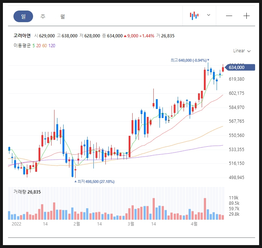Click the 619,380 price axis label

pyautogui.click(x=237, y=79)
